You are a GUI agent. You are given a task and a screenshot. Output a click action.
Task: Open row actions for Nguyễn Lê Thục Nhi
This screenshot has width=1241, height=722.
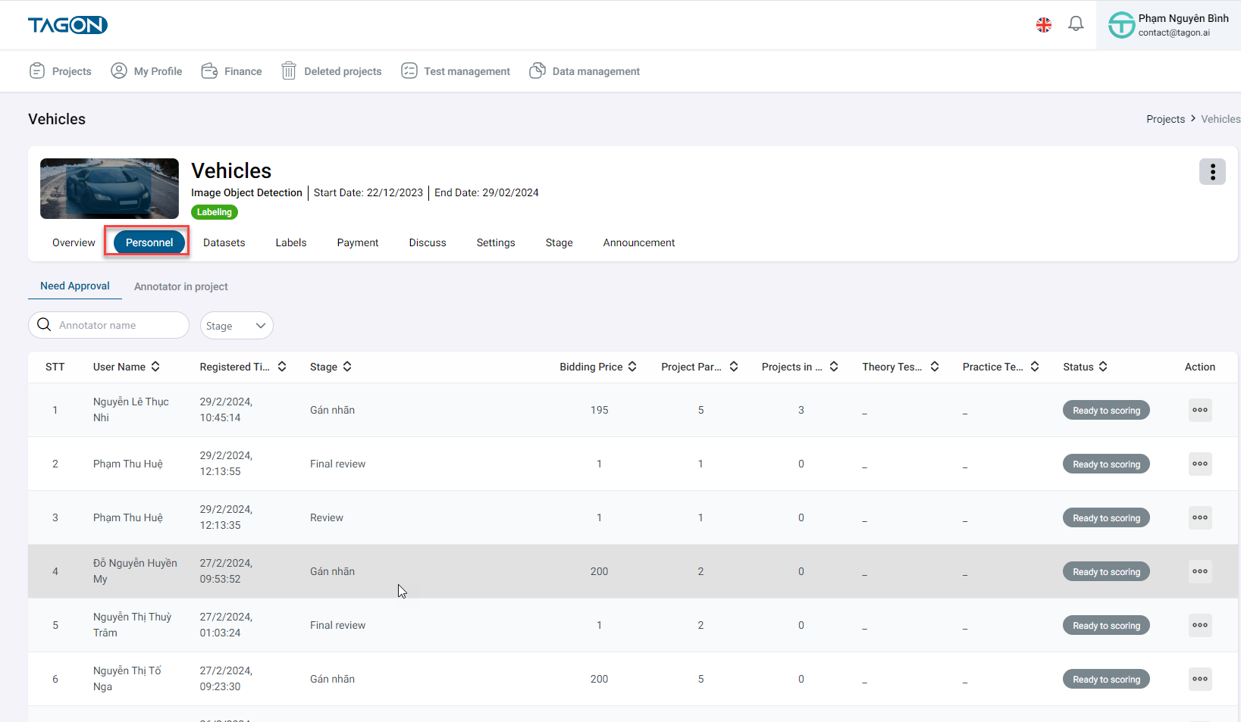point(1199,410)
